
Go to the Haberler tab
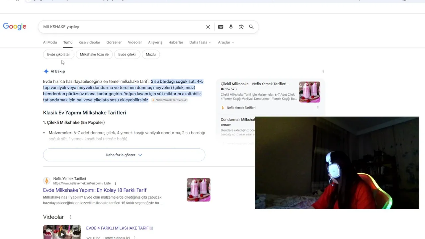click(x=176, y=42)
